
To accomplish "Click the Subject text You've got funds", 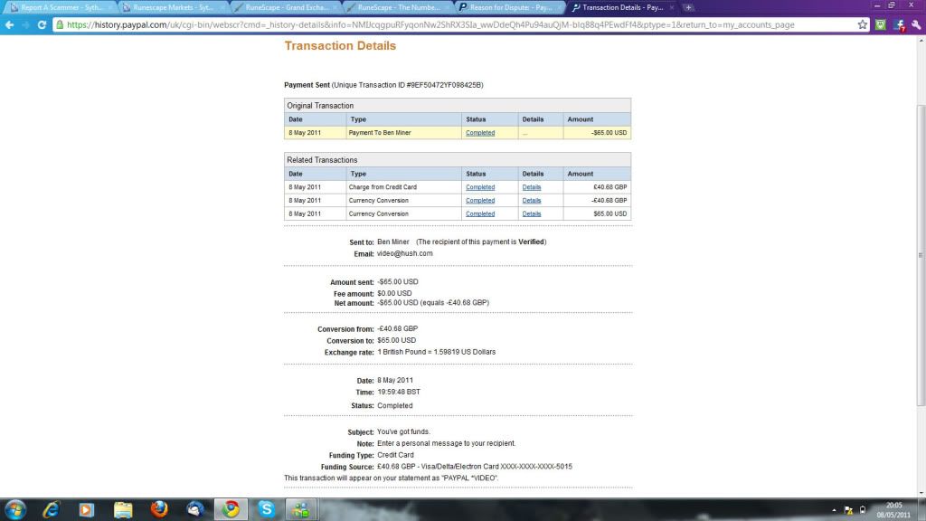I will tap(404, 431).
